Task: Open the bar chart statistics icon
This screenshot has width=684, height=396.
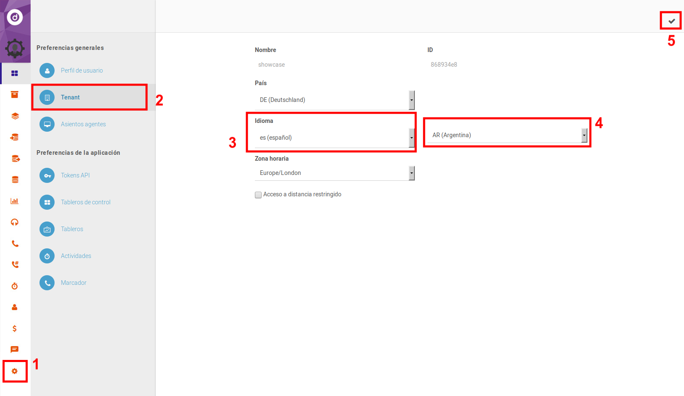Action: pos(15,201)
